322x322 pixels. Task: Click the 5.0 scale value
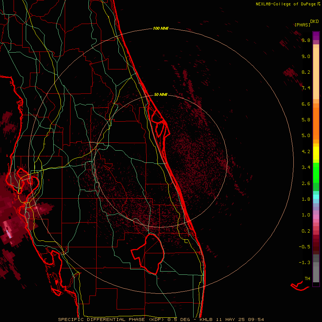306,136
